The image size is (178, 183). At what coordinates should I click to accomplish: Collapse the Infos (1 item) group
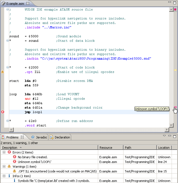coord(4,176)
